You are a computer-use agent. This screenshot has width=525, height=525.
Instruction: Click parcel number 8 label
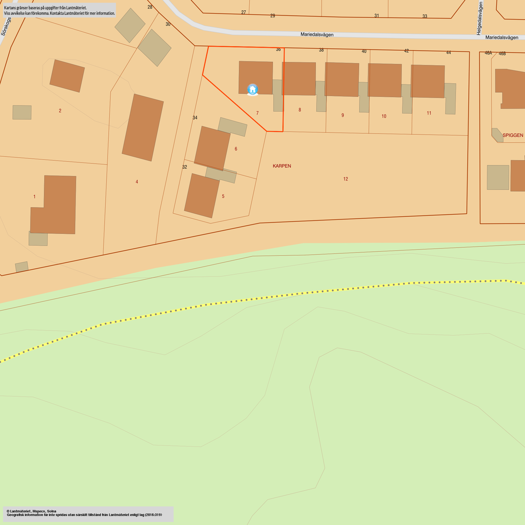[x=300, y=110]
